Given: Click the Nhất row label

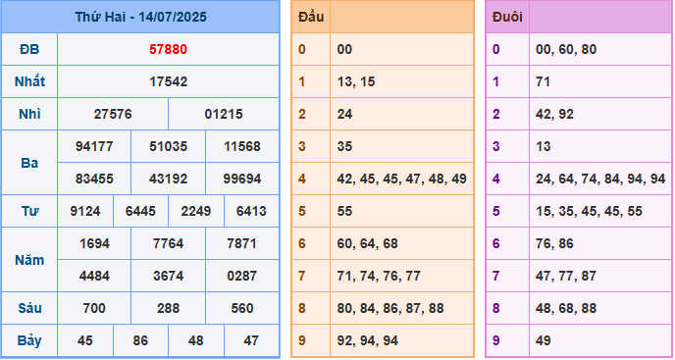Looking at the screenshot, I should coord(29,81).
